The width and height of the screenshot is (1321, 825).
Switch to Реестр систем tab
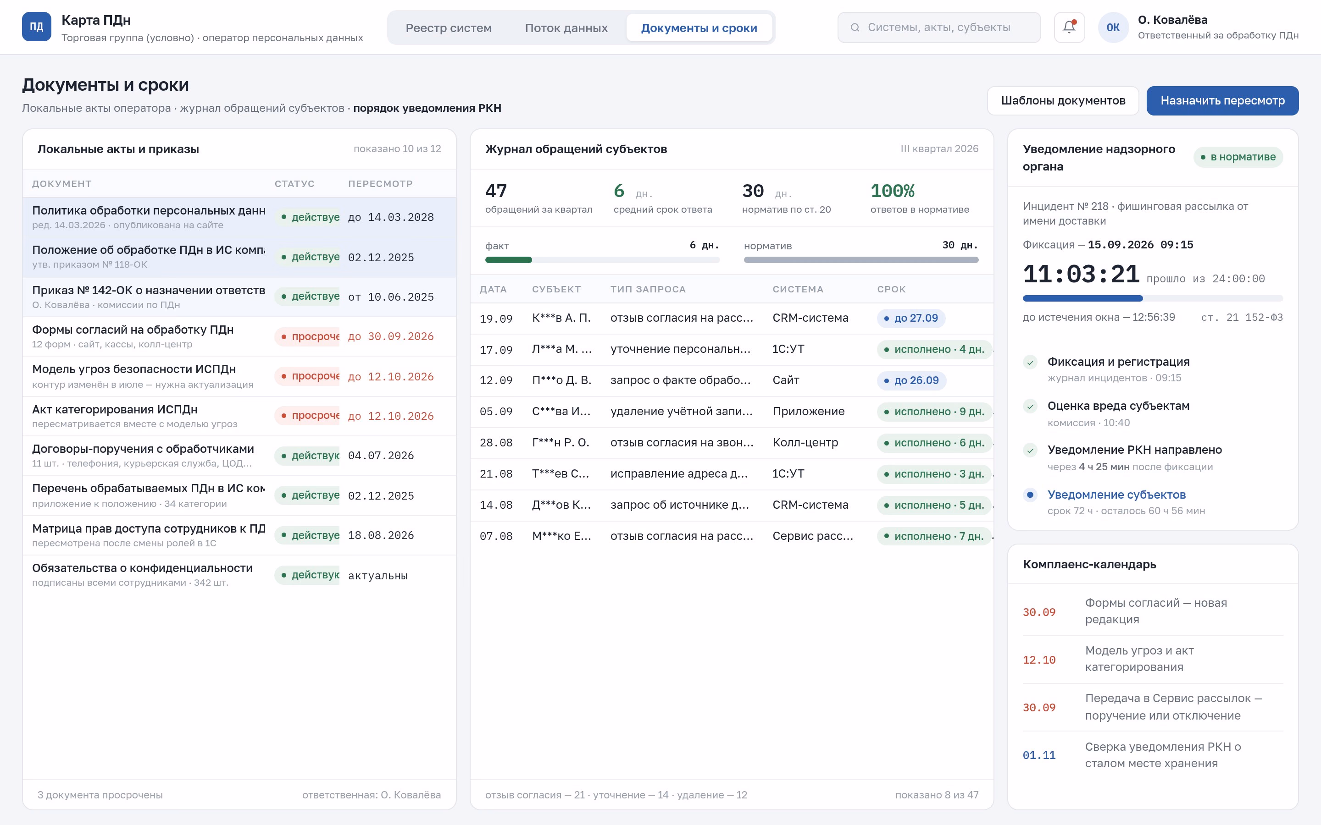(x=448, y=28)
